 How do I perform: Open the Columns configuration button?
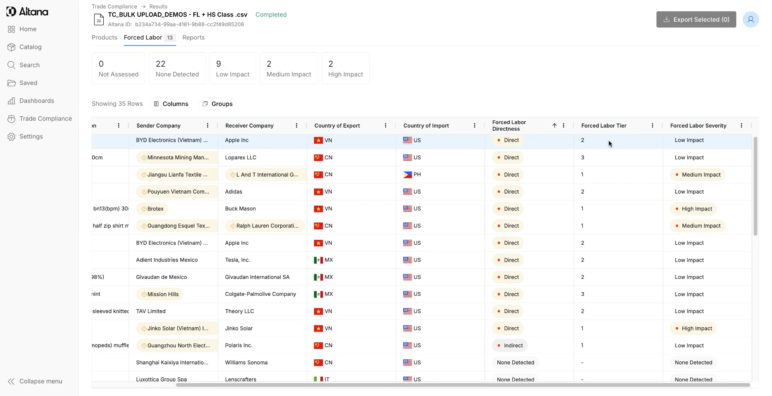[171, 104]
